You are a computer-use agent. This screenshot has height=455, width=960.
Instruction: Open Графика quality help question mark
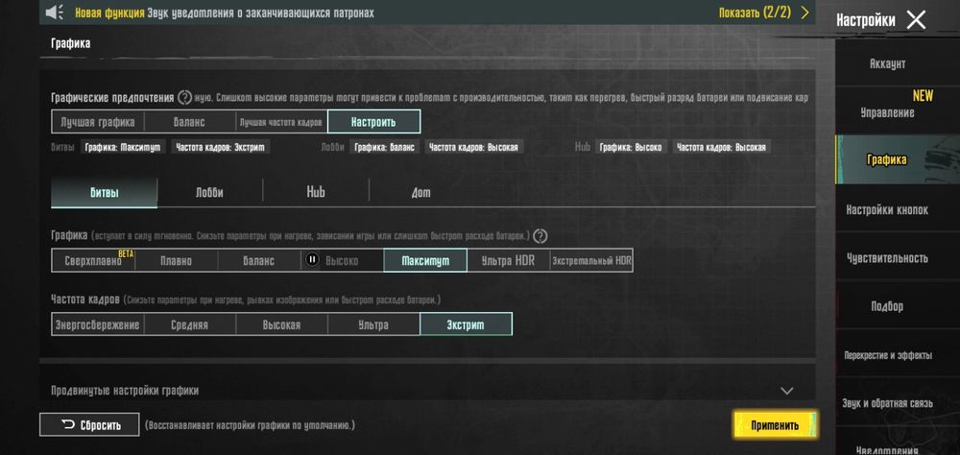click(x=540, y=236)
